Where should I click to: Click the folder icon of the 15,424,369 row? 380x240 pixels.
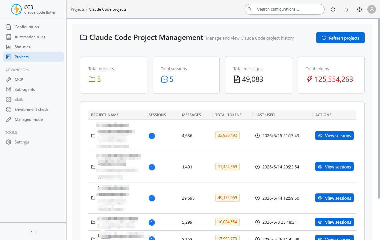(93, 167)
